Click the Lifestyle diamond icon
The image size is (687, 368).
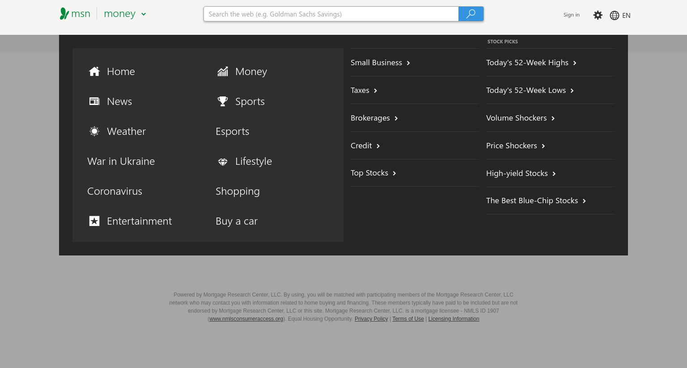(x=223, y=162)
